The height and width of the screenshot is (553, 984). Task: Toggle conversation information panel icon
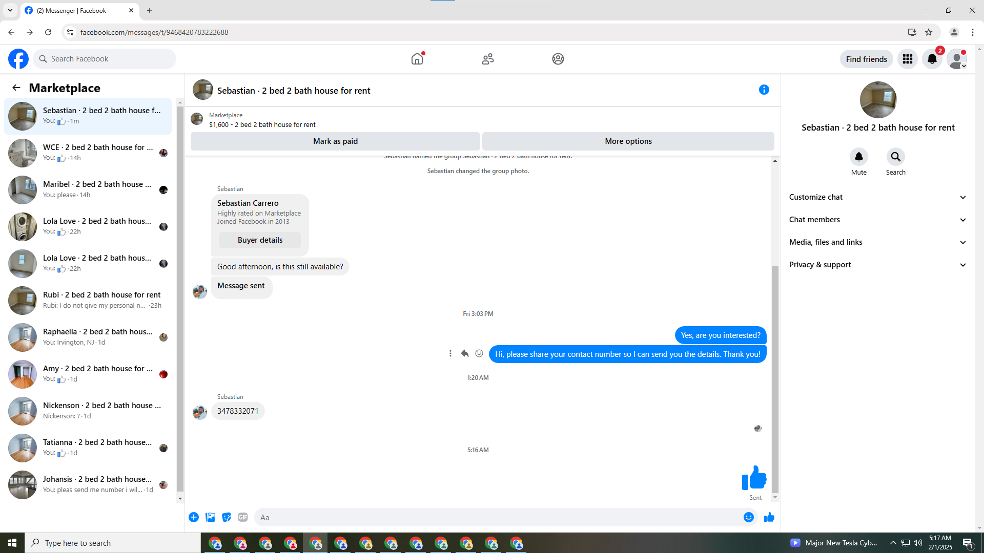point(764,90)
